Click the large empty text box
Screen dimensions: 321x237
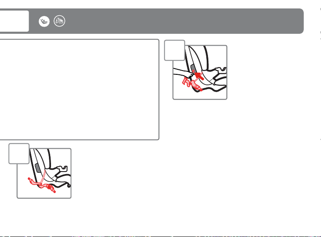pos(79,90)
